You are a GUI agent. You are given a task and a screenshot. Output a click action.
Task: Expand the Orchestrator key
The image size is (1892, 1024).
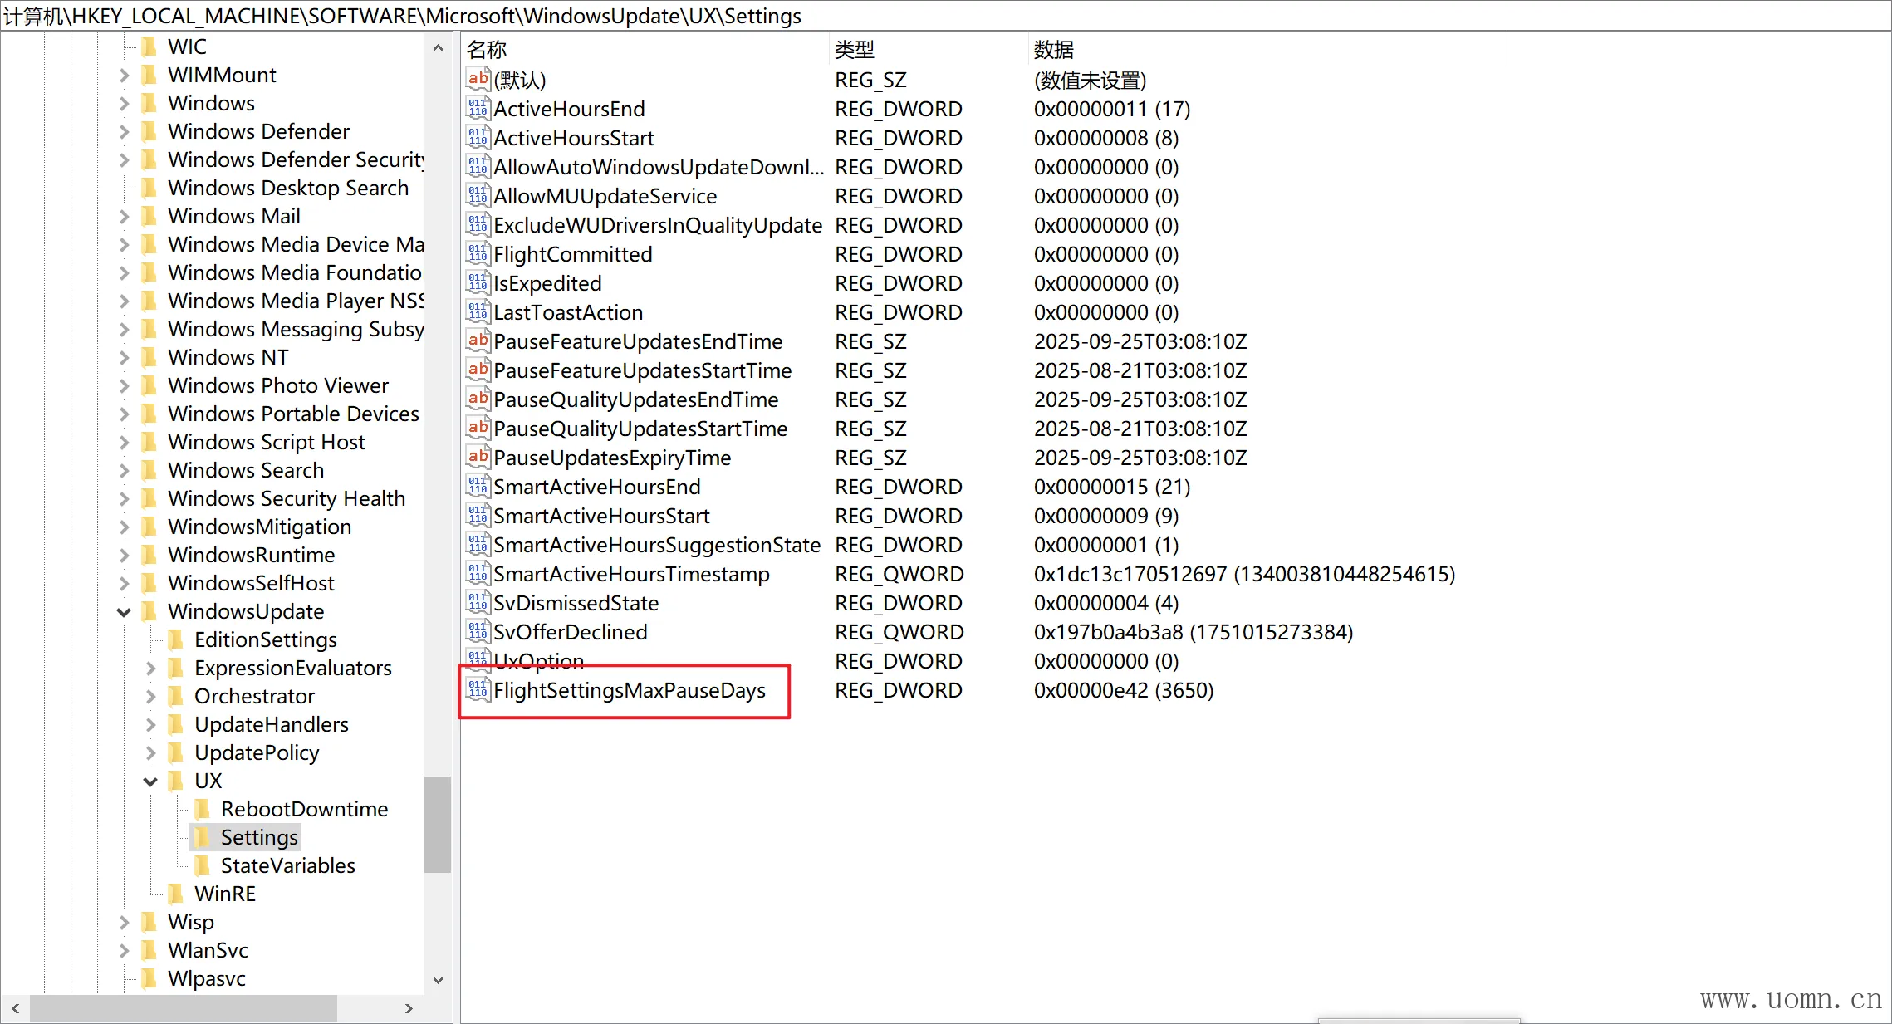point(150,696)
